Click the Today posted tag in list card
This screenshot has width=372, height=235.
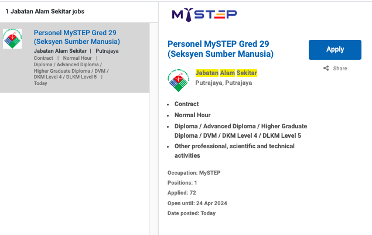tap(40, 83)
